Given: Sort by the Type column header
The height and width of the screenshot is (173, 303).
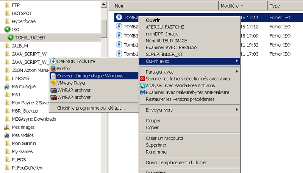Looking at the screenshot, I should coord(285,6).
